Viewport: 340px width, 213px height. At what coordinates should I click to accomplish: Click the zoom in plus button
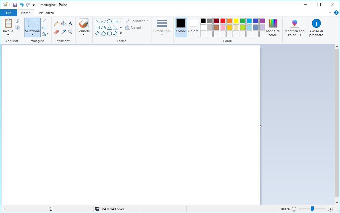click(330, 209)
